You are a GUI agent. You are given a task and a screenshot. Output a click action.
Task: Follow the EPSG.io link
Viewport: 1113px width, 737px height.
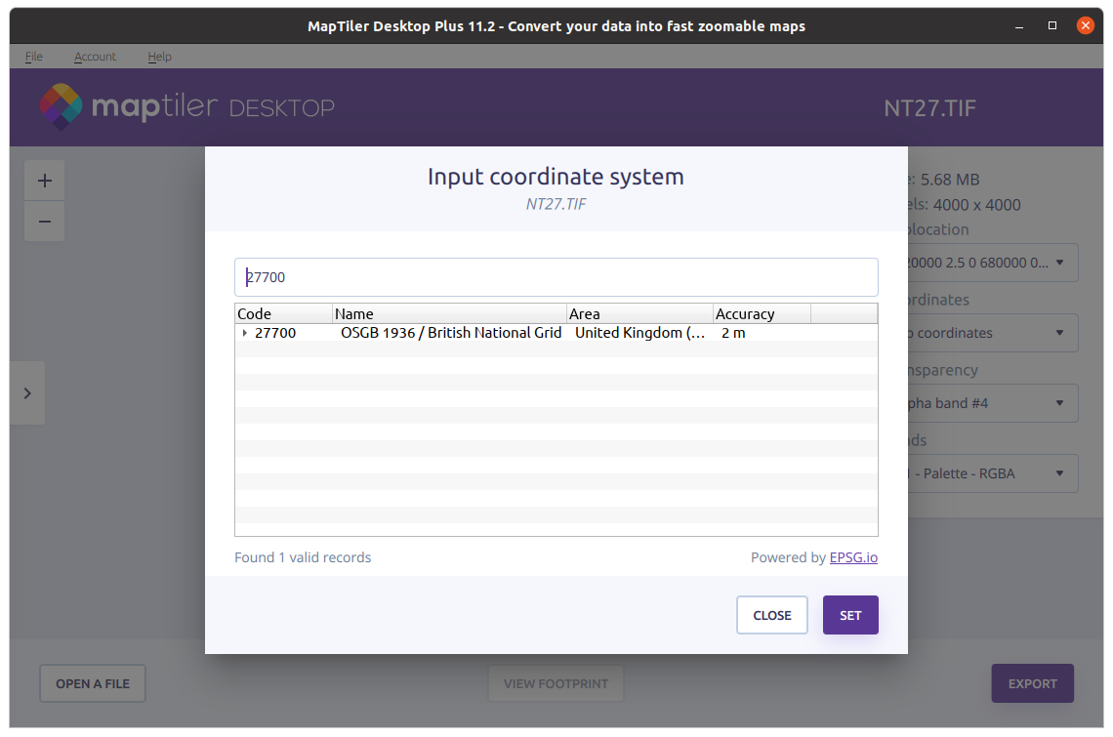click(853, 557)
